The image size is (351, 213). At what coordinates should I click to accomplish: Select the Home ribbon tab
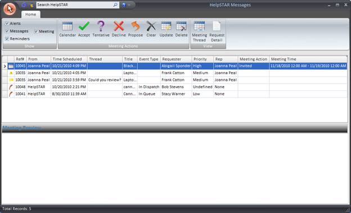[31, 14]
